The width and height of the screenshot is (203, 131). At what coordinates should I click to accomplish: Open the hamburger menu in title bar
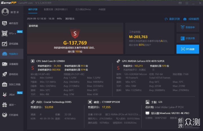[x=187, y=3]
